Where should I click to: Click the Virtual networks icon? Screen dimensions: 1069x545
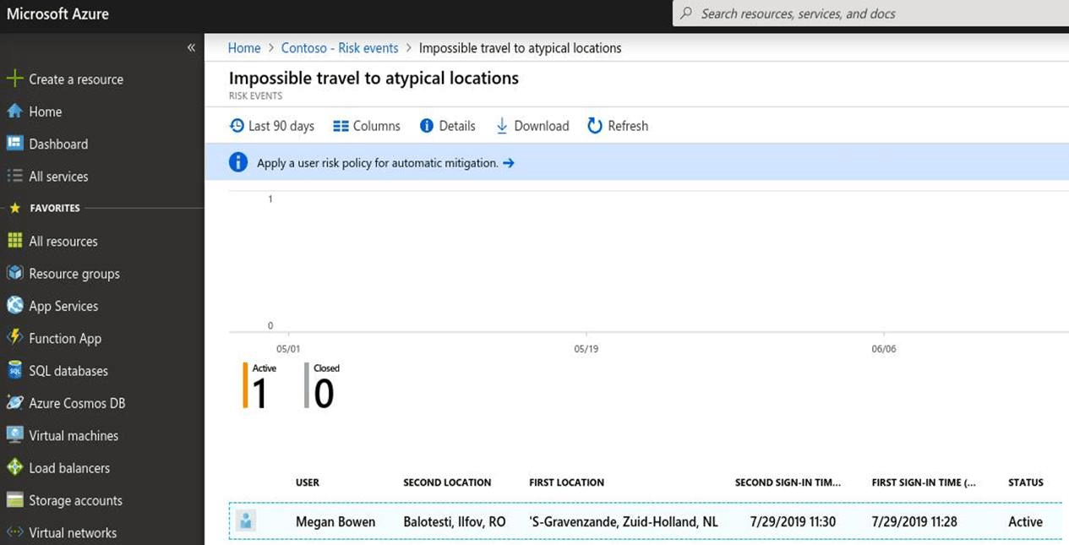point(14,532)
